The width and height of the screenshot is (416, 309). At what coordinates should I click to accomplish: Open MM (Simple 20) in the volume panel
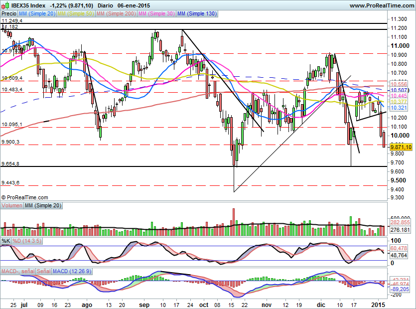pyautogui.click(x=43, y=205)
